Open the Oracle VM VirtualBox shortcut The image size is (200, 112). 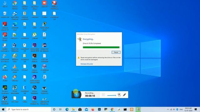(x=15, y=47)
